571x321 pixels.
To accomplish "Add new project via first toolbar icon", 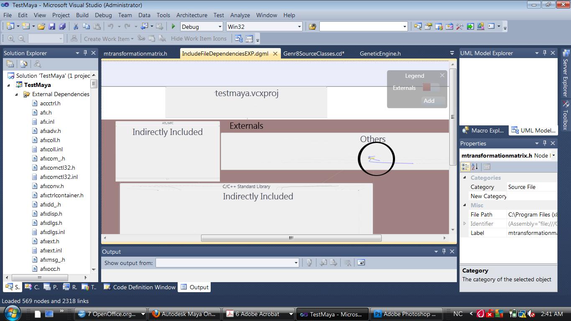I will click(10, 26).
